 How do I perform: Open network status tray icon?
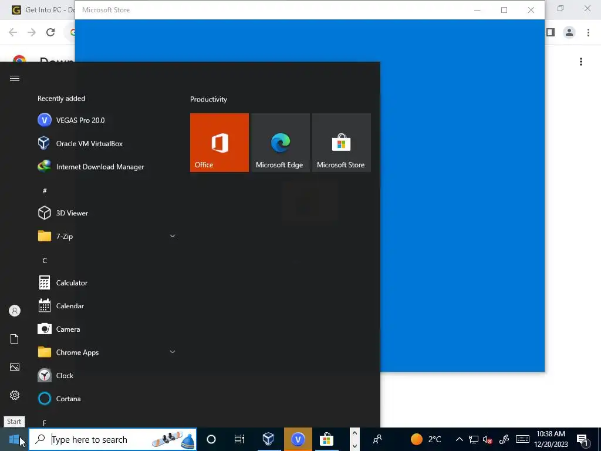coord(474,439)
